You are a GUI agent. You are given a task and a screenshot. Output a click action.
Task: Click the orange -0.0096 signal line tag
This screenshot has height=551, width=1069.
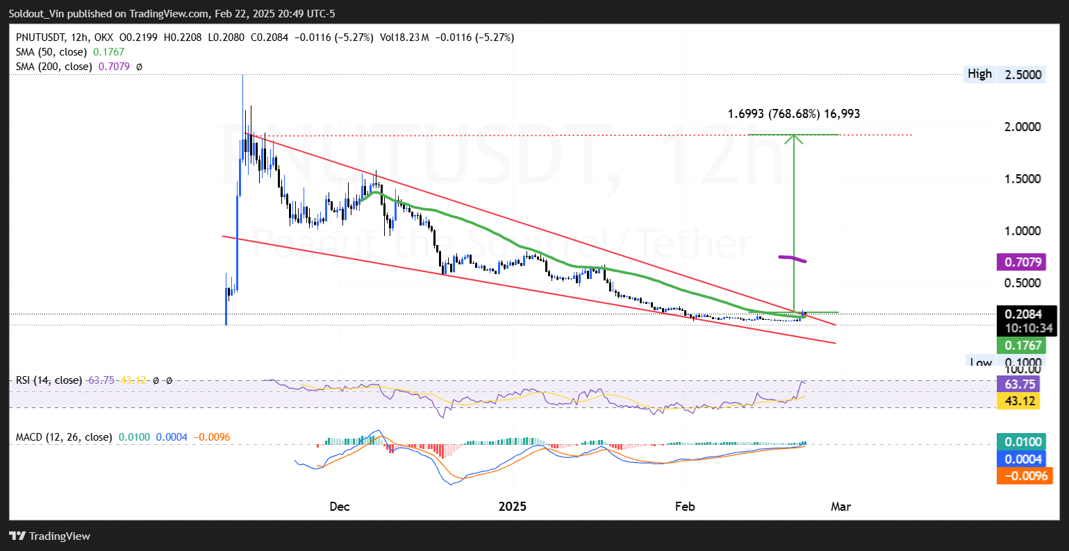[x=1024, y=476]
